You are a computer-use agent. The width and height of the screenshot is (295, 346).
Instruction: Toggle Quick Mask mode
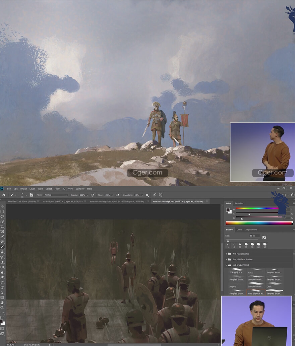point(2,329)
